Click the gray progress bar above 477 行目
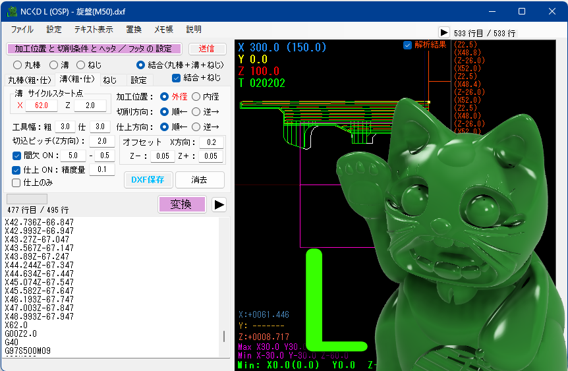568x371 pixels. pyautogui.click(x=27, y=198)
